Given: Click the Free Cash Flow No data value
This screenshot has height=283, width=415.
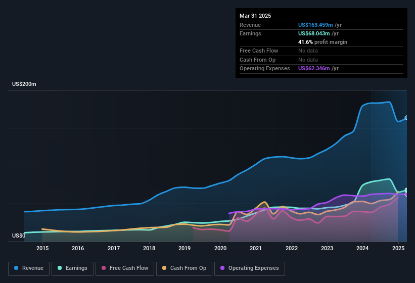Looking at the screenshot, I should [x=308, y=51].
